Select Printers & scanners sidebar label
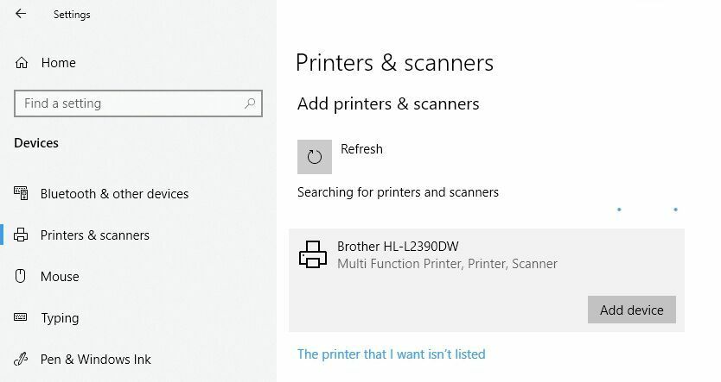 click(95, 235)
